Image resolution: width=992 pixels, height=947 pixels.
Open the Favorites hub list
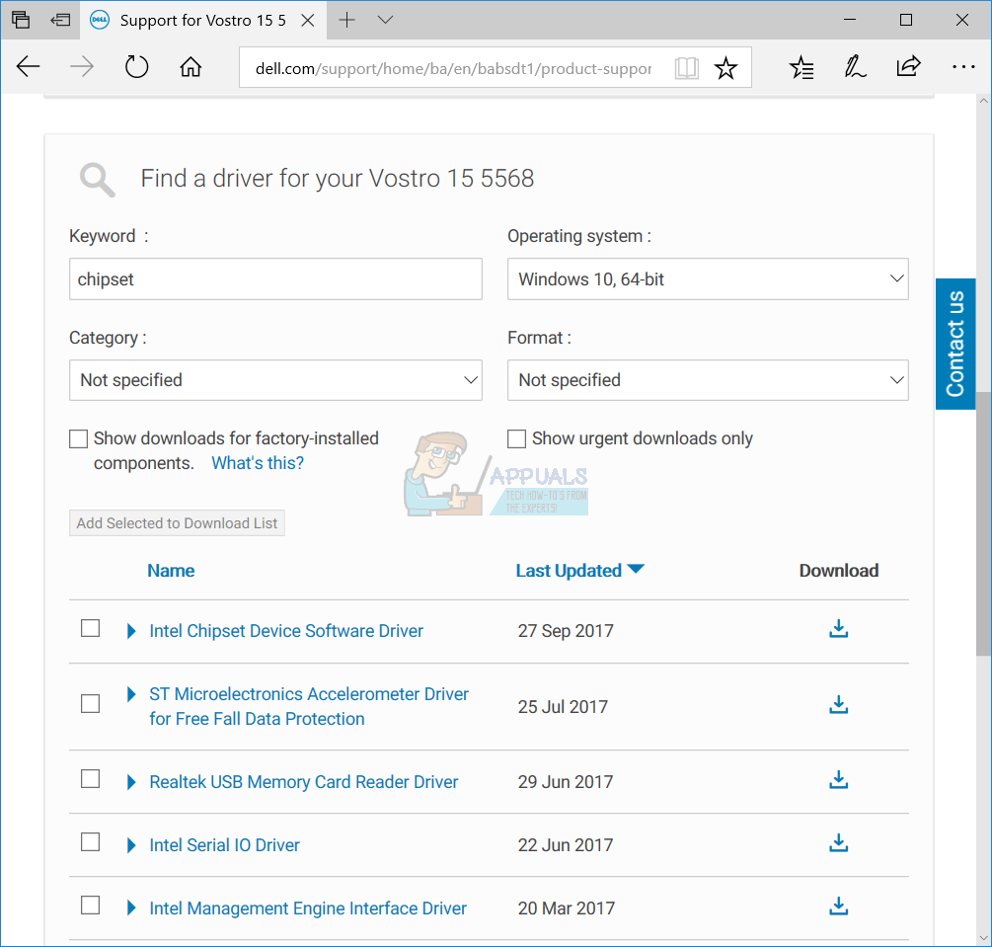click(801, 67)
